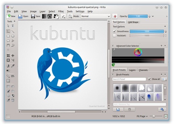Click the Opacity slider

click(x=138, y=16)
